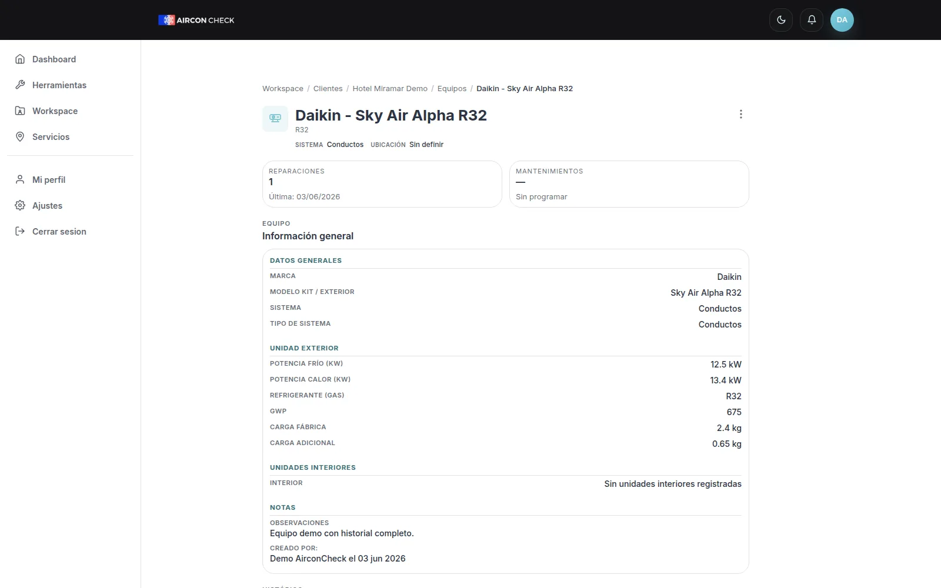Click Sin unidades interiores registradas text
The image size is (941, 588).
click(673, 484)
